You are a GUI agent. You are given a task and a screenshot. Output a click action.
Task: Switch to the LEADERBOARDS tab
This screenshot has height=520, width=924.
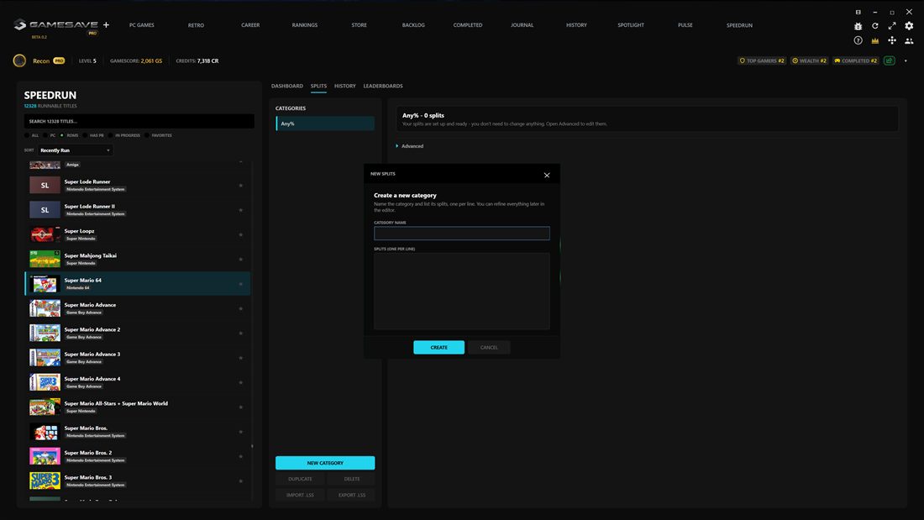click(383, 86)
